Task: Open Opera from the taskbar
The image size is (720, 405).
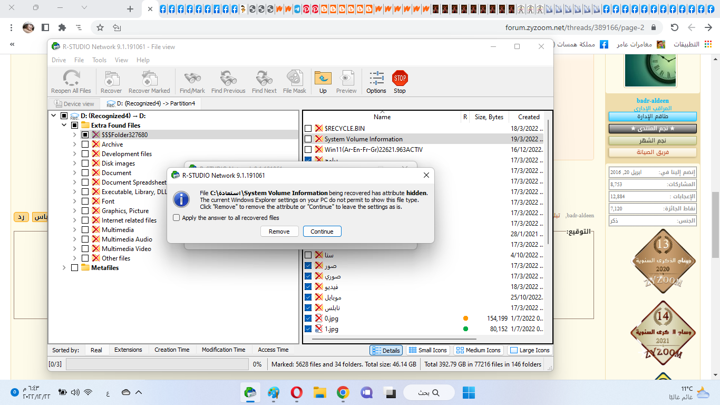Action: [x=296, y=392]
